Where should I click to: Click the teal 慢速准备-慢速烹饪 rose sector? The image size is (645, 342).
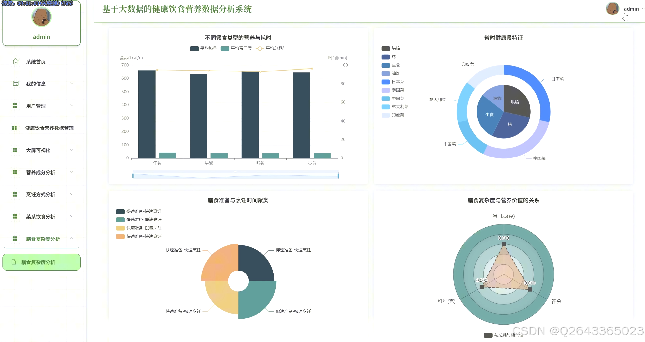click(259, 300)
